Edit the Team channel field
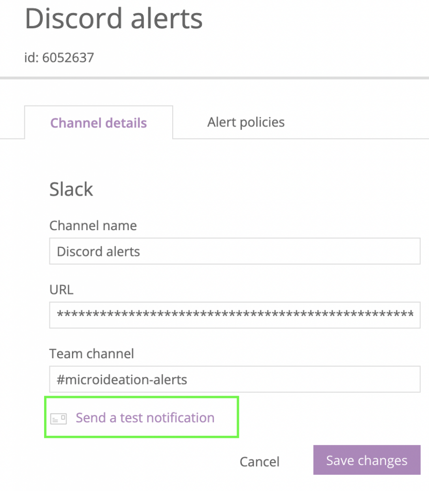The width and height of the screenshot is (429, 491). pos(235,379)
